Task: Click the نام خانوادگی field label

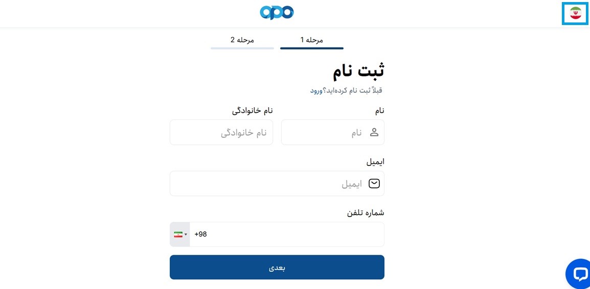Action: [x=252, y=110]
